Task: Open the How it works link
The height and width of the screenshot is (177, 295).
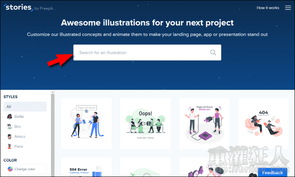Action: coord(267,8)
